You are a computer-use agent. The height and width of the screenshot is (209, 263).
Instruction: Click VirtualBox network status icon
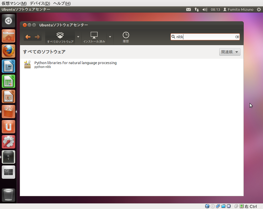(218, 206)
